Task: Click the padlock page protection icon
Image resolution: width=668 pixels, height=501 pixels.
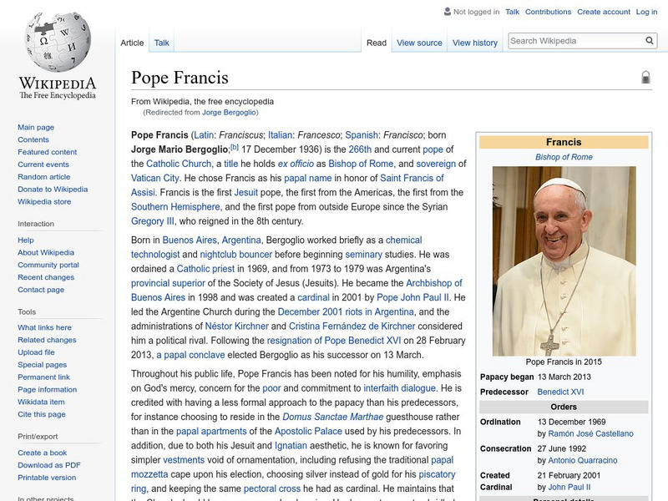Action: [645, 78]
